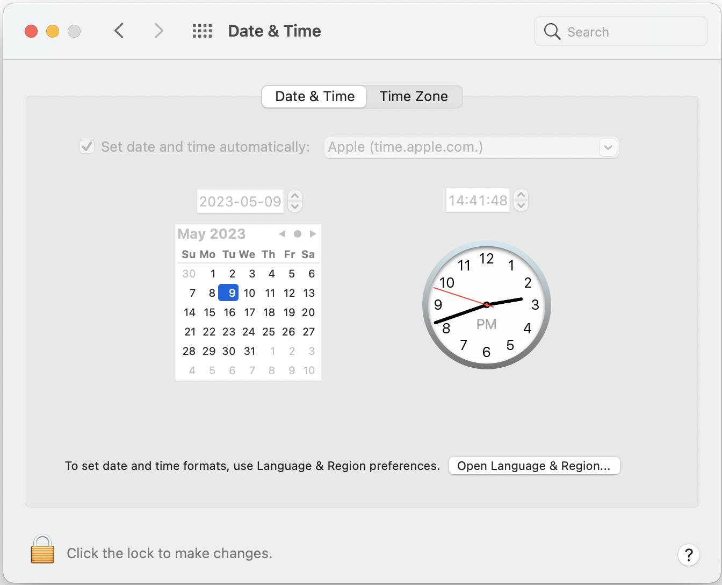722x585 pixels.
Task: Open the help question mark button
Action: pos(688,554)
